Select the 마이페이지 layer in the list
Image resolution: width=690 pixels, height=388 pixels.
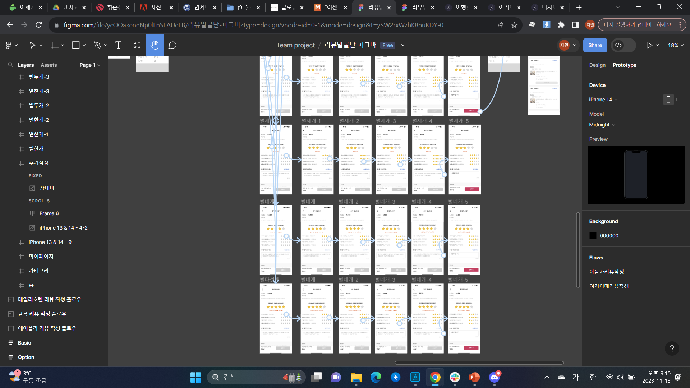tap(41, 256)
